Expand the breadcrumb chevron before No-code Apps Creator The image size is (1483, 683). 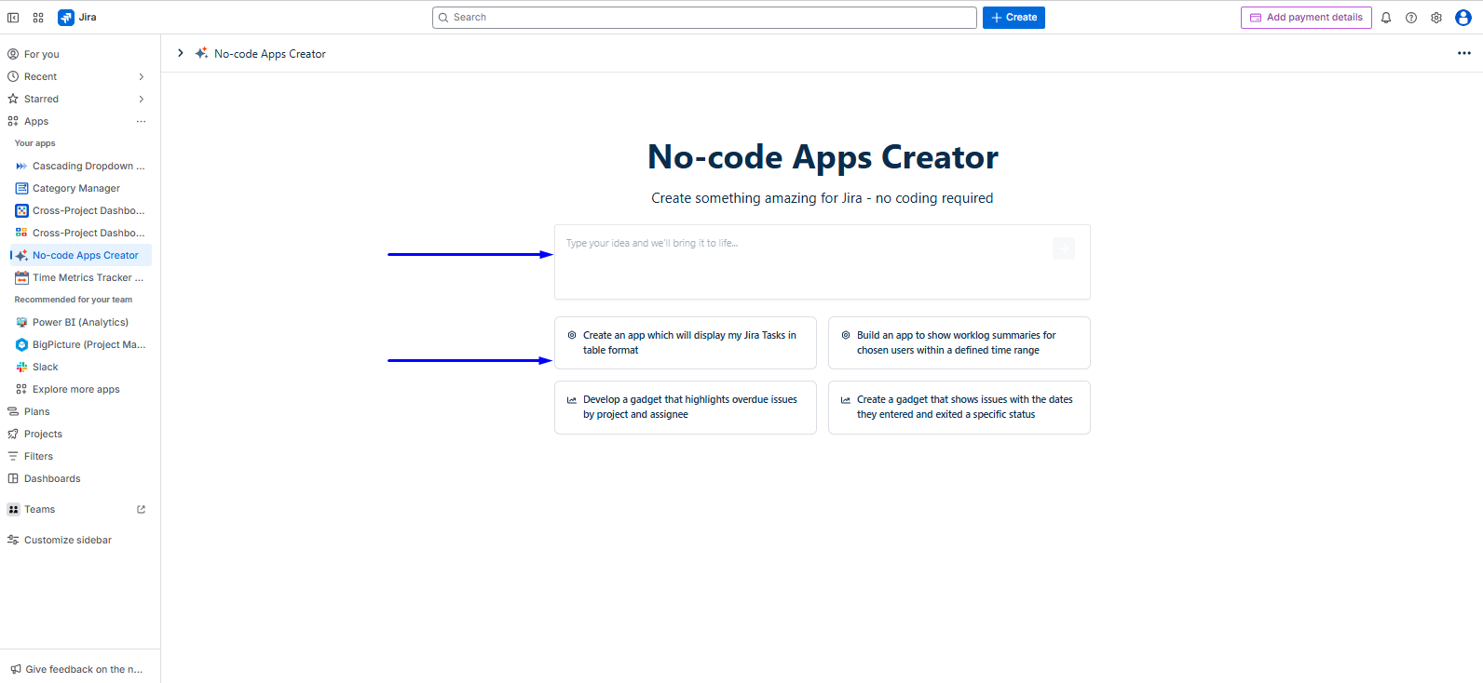point(181,53)
